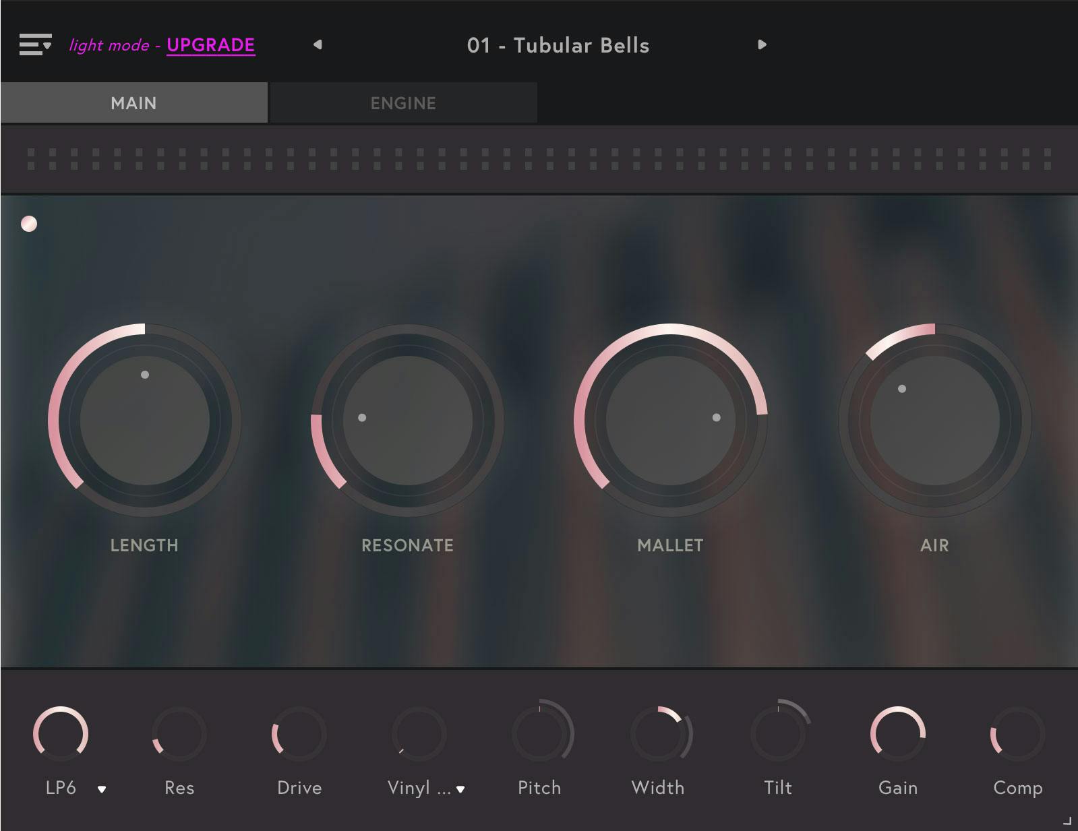Click the LP6 filter cutoff knob
1078x831 pixels.
click(x=61, y=734)
